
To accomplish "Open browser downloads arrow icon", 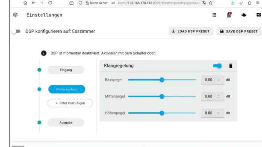I will (233, 3).
